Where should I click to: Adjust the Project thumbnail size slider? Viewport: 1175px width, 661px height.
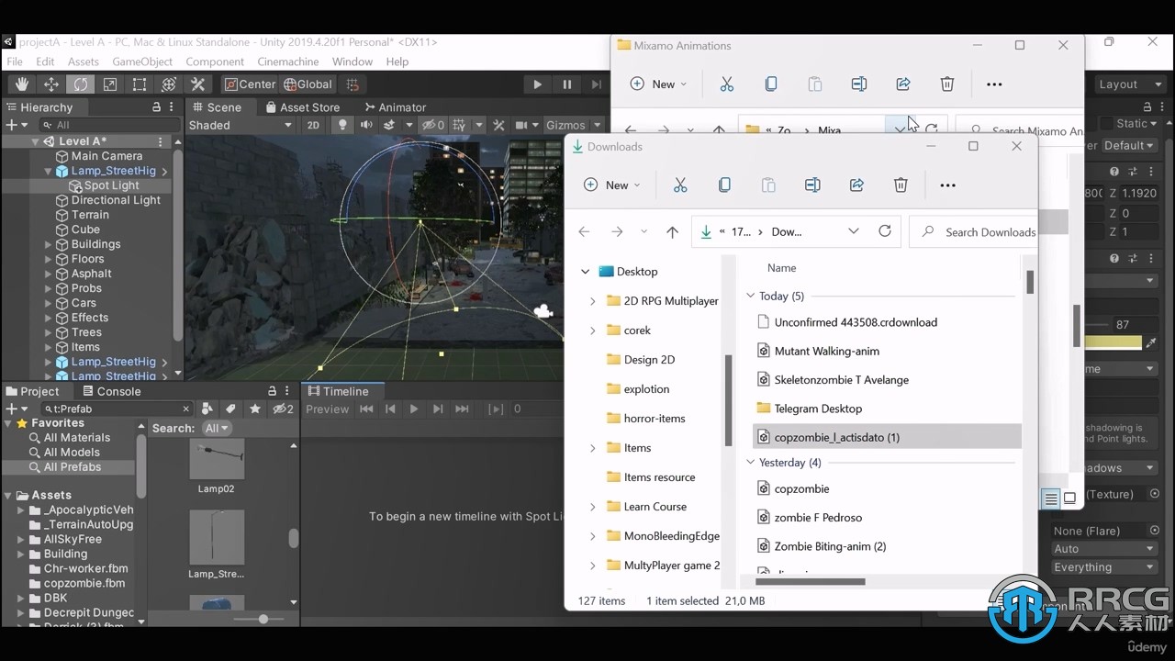(x=263, y=619)
